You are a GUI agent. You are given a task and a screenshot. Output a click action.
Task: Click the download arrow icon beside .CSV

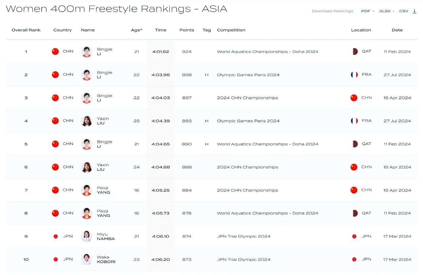pyautogui.click(x=414, y=11)
